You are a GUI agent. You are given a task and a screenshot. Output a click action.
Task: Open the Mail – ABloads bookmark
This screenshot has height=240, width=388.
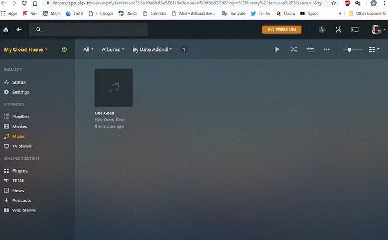[193, 13]
